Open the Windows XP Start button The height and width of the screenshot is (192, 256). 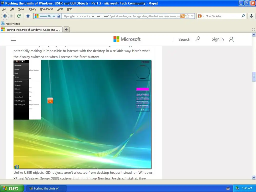point(12,188)
